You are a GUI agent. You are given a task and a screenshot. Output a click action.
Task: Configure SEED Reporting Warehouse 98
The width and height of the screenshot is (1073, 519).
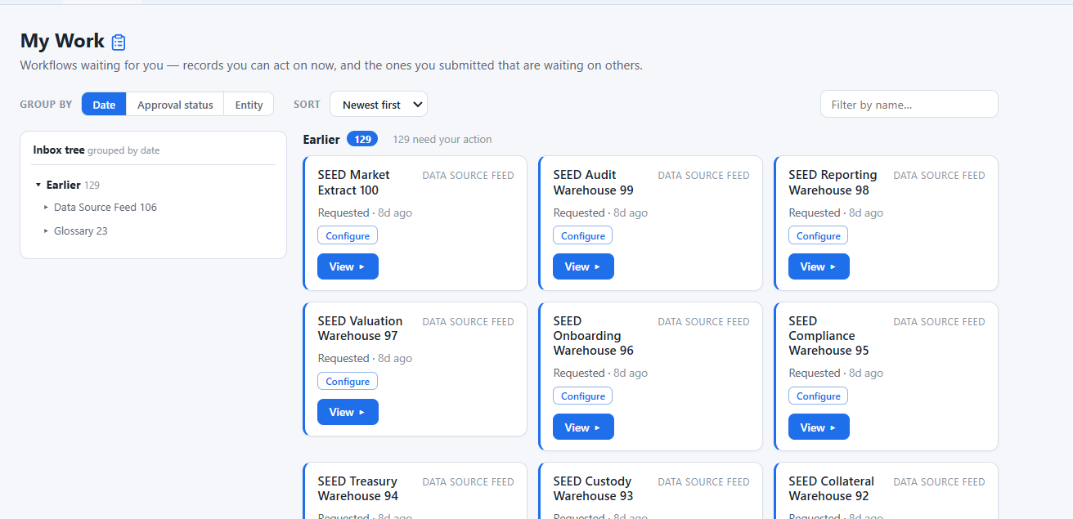tap(819, 235)
